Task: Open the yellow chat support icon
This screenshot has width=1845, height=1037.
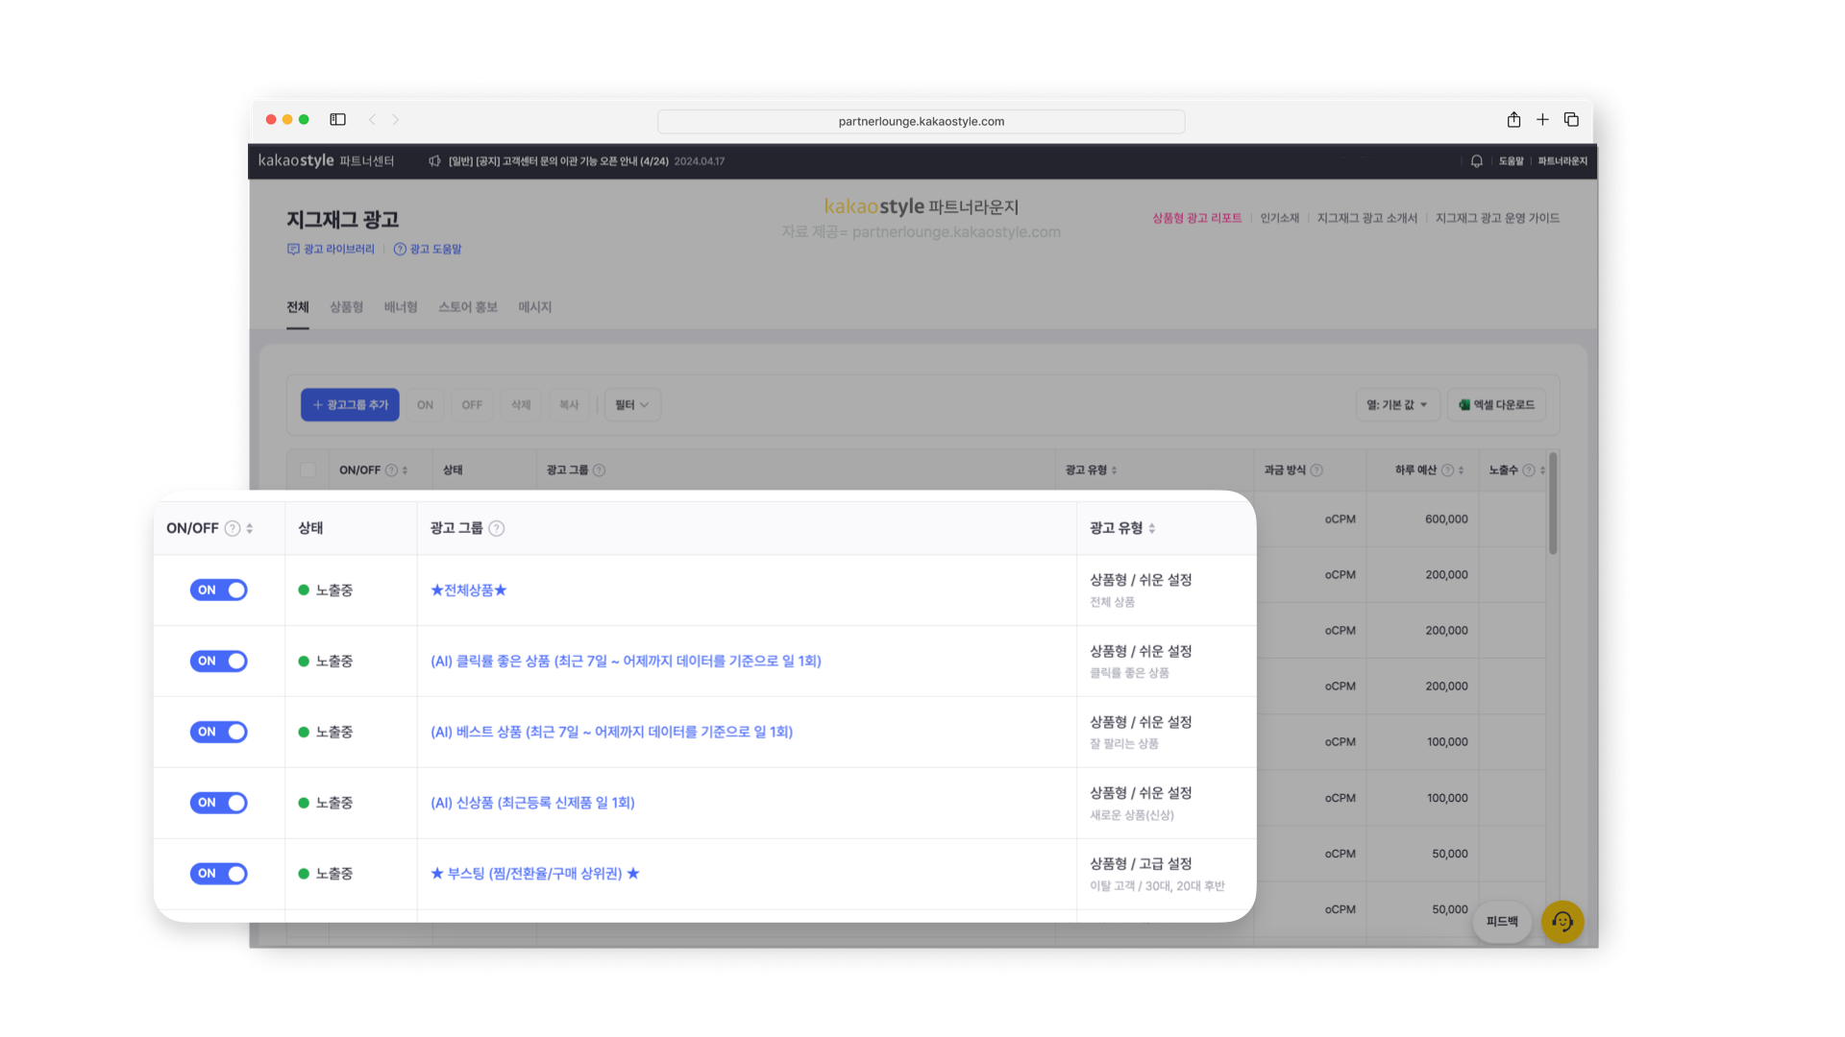Action: 1562,922
